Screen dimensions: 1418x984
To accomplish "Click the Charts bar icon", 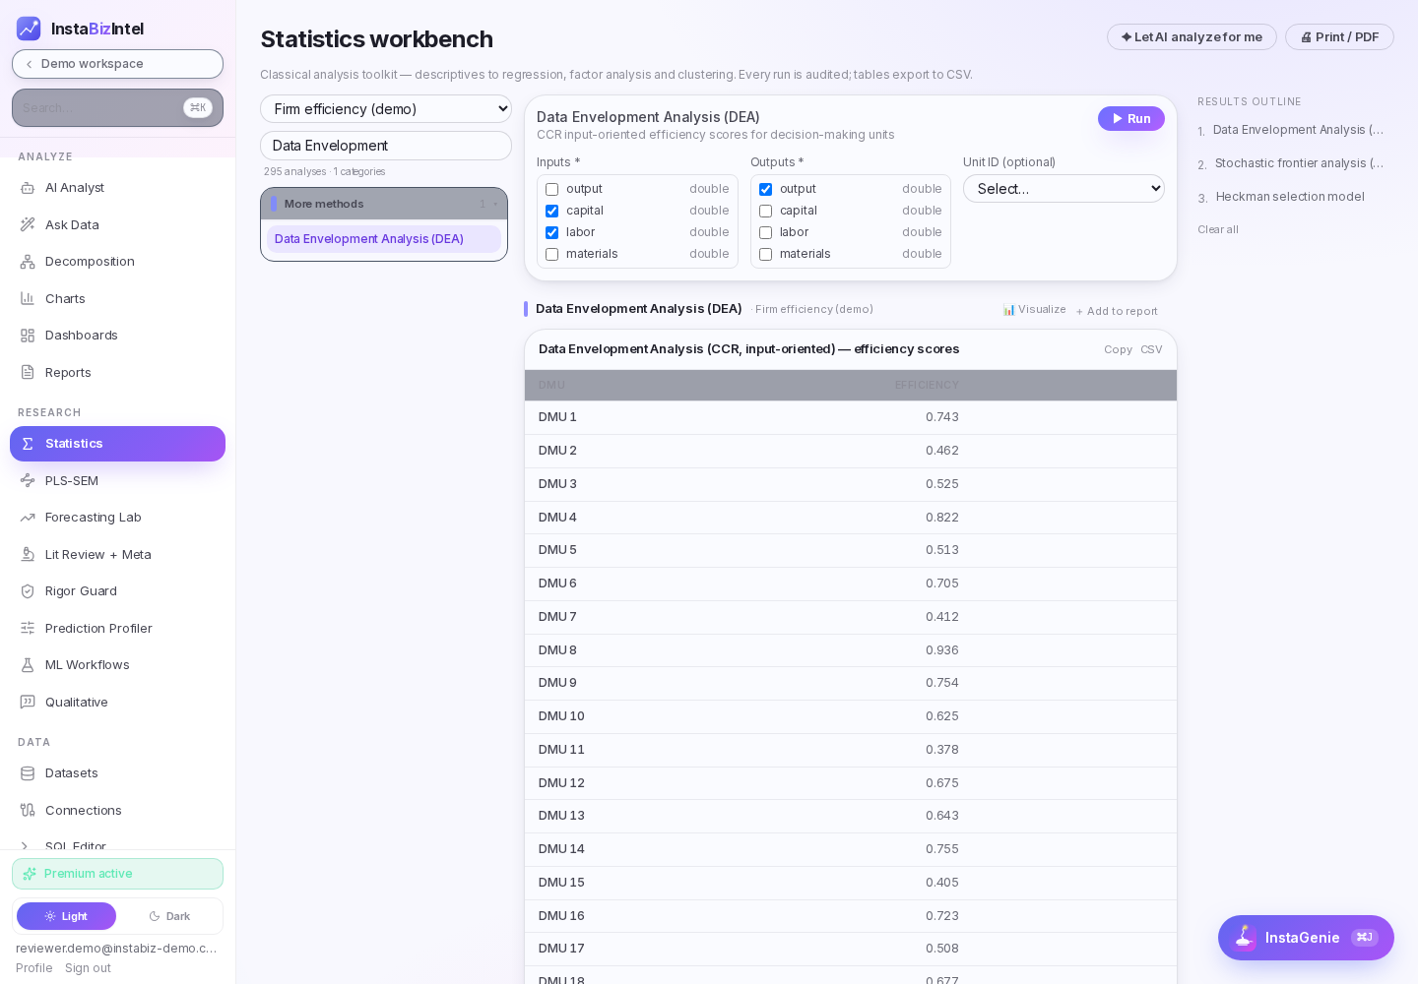I will (x=28, y=298).
